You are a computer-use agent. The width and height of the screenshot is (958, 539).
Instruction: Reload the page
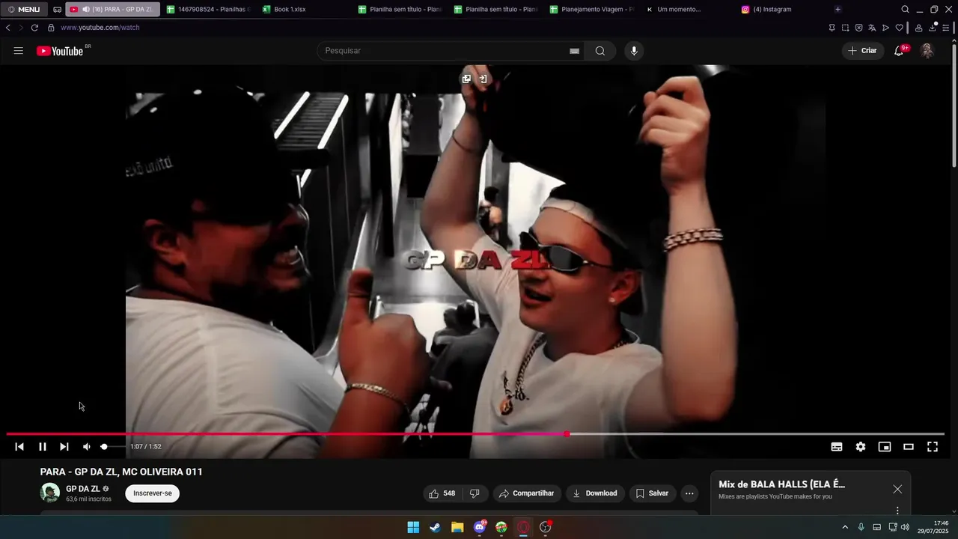pyautogui.click(x=34, y=28)
